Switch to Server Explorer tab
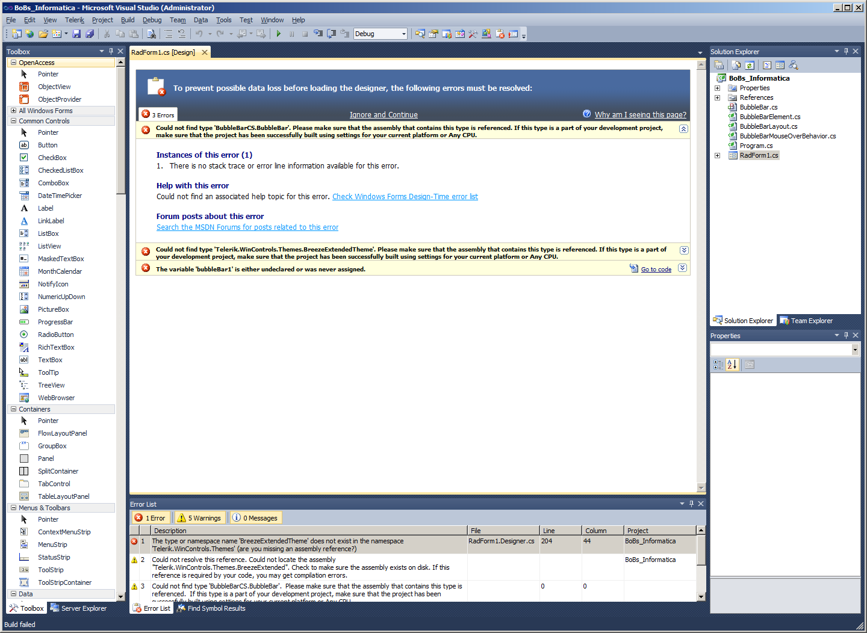Image resolution: width=867 pixels, height=633 pixels. pos(78,608)
